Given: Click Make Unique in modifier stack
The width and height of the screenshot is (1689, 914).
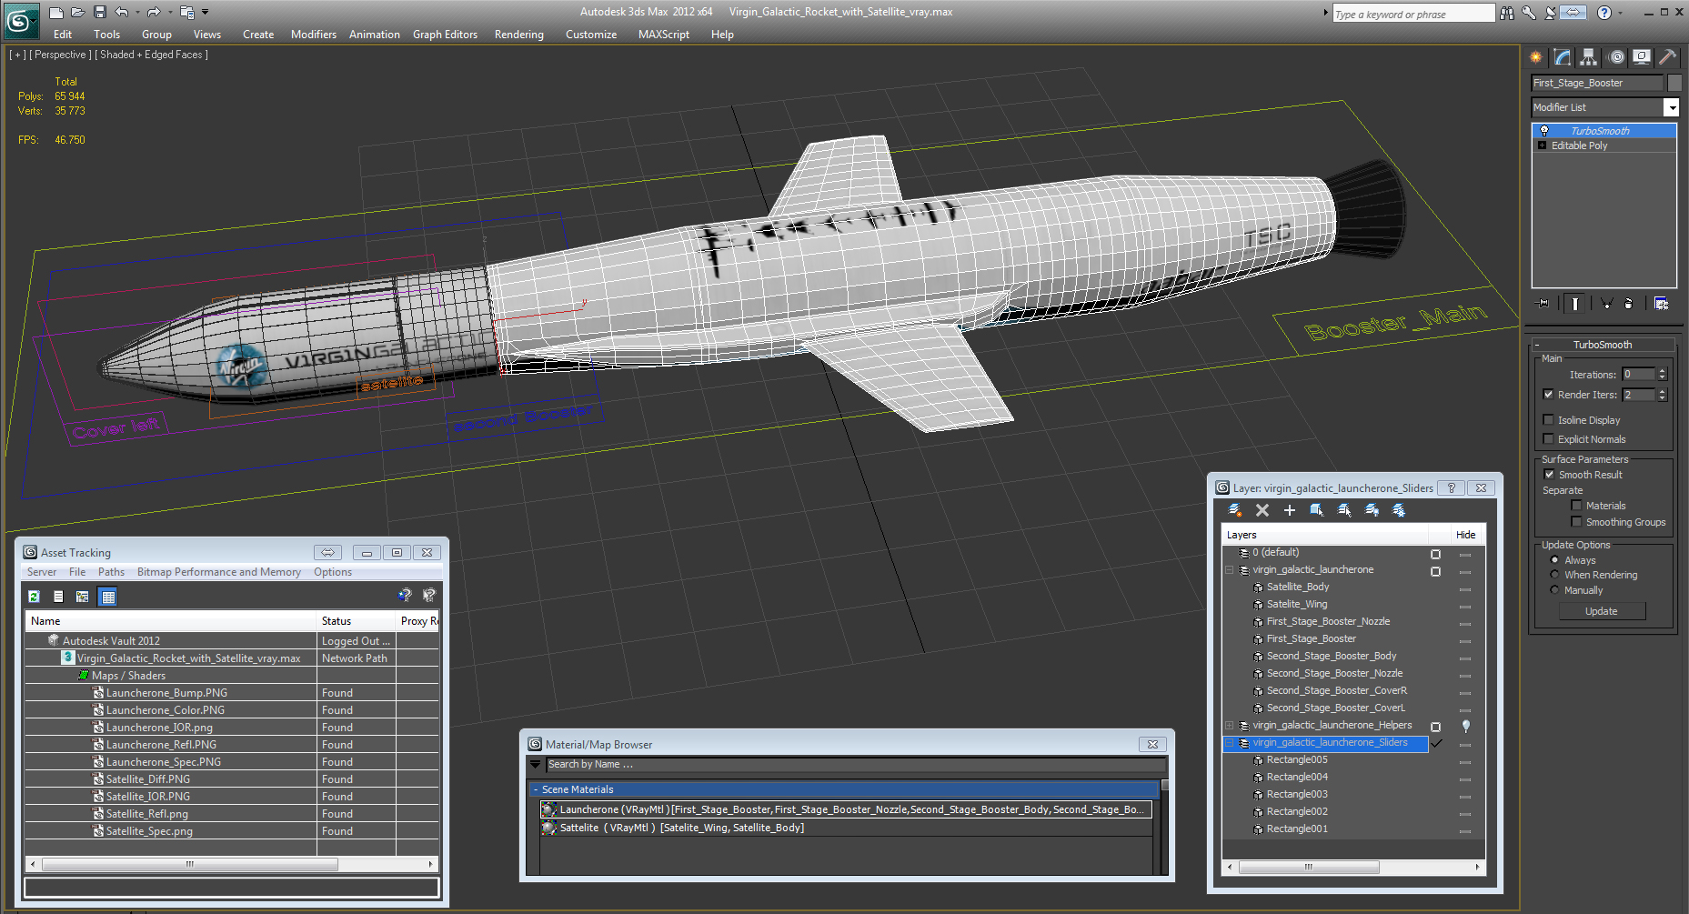Looking at the screenshot, I should [1606, 304].
